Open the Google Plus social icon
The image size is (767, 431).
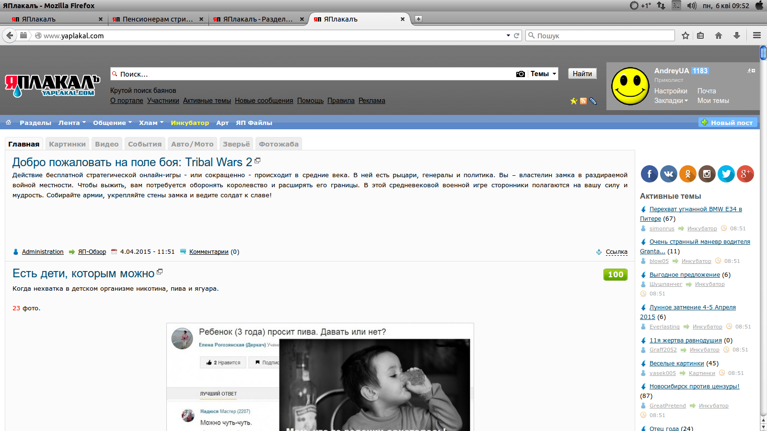point(745,174)
